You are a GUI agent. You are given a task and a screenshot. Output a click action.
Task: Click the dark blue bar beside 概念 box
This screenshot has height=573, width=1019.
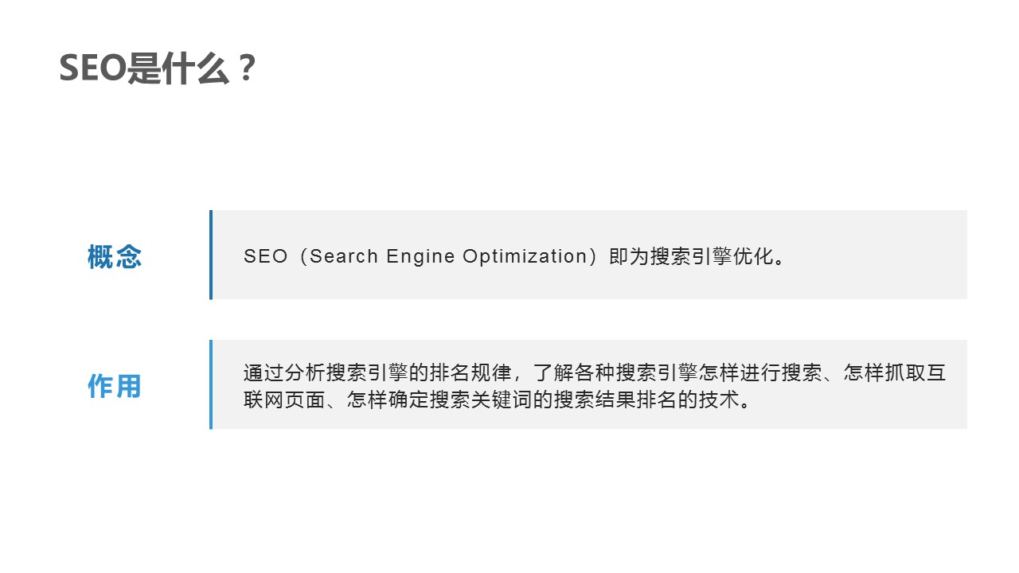click(x=211, y=255)
